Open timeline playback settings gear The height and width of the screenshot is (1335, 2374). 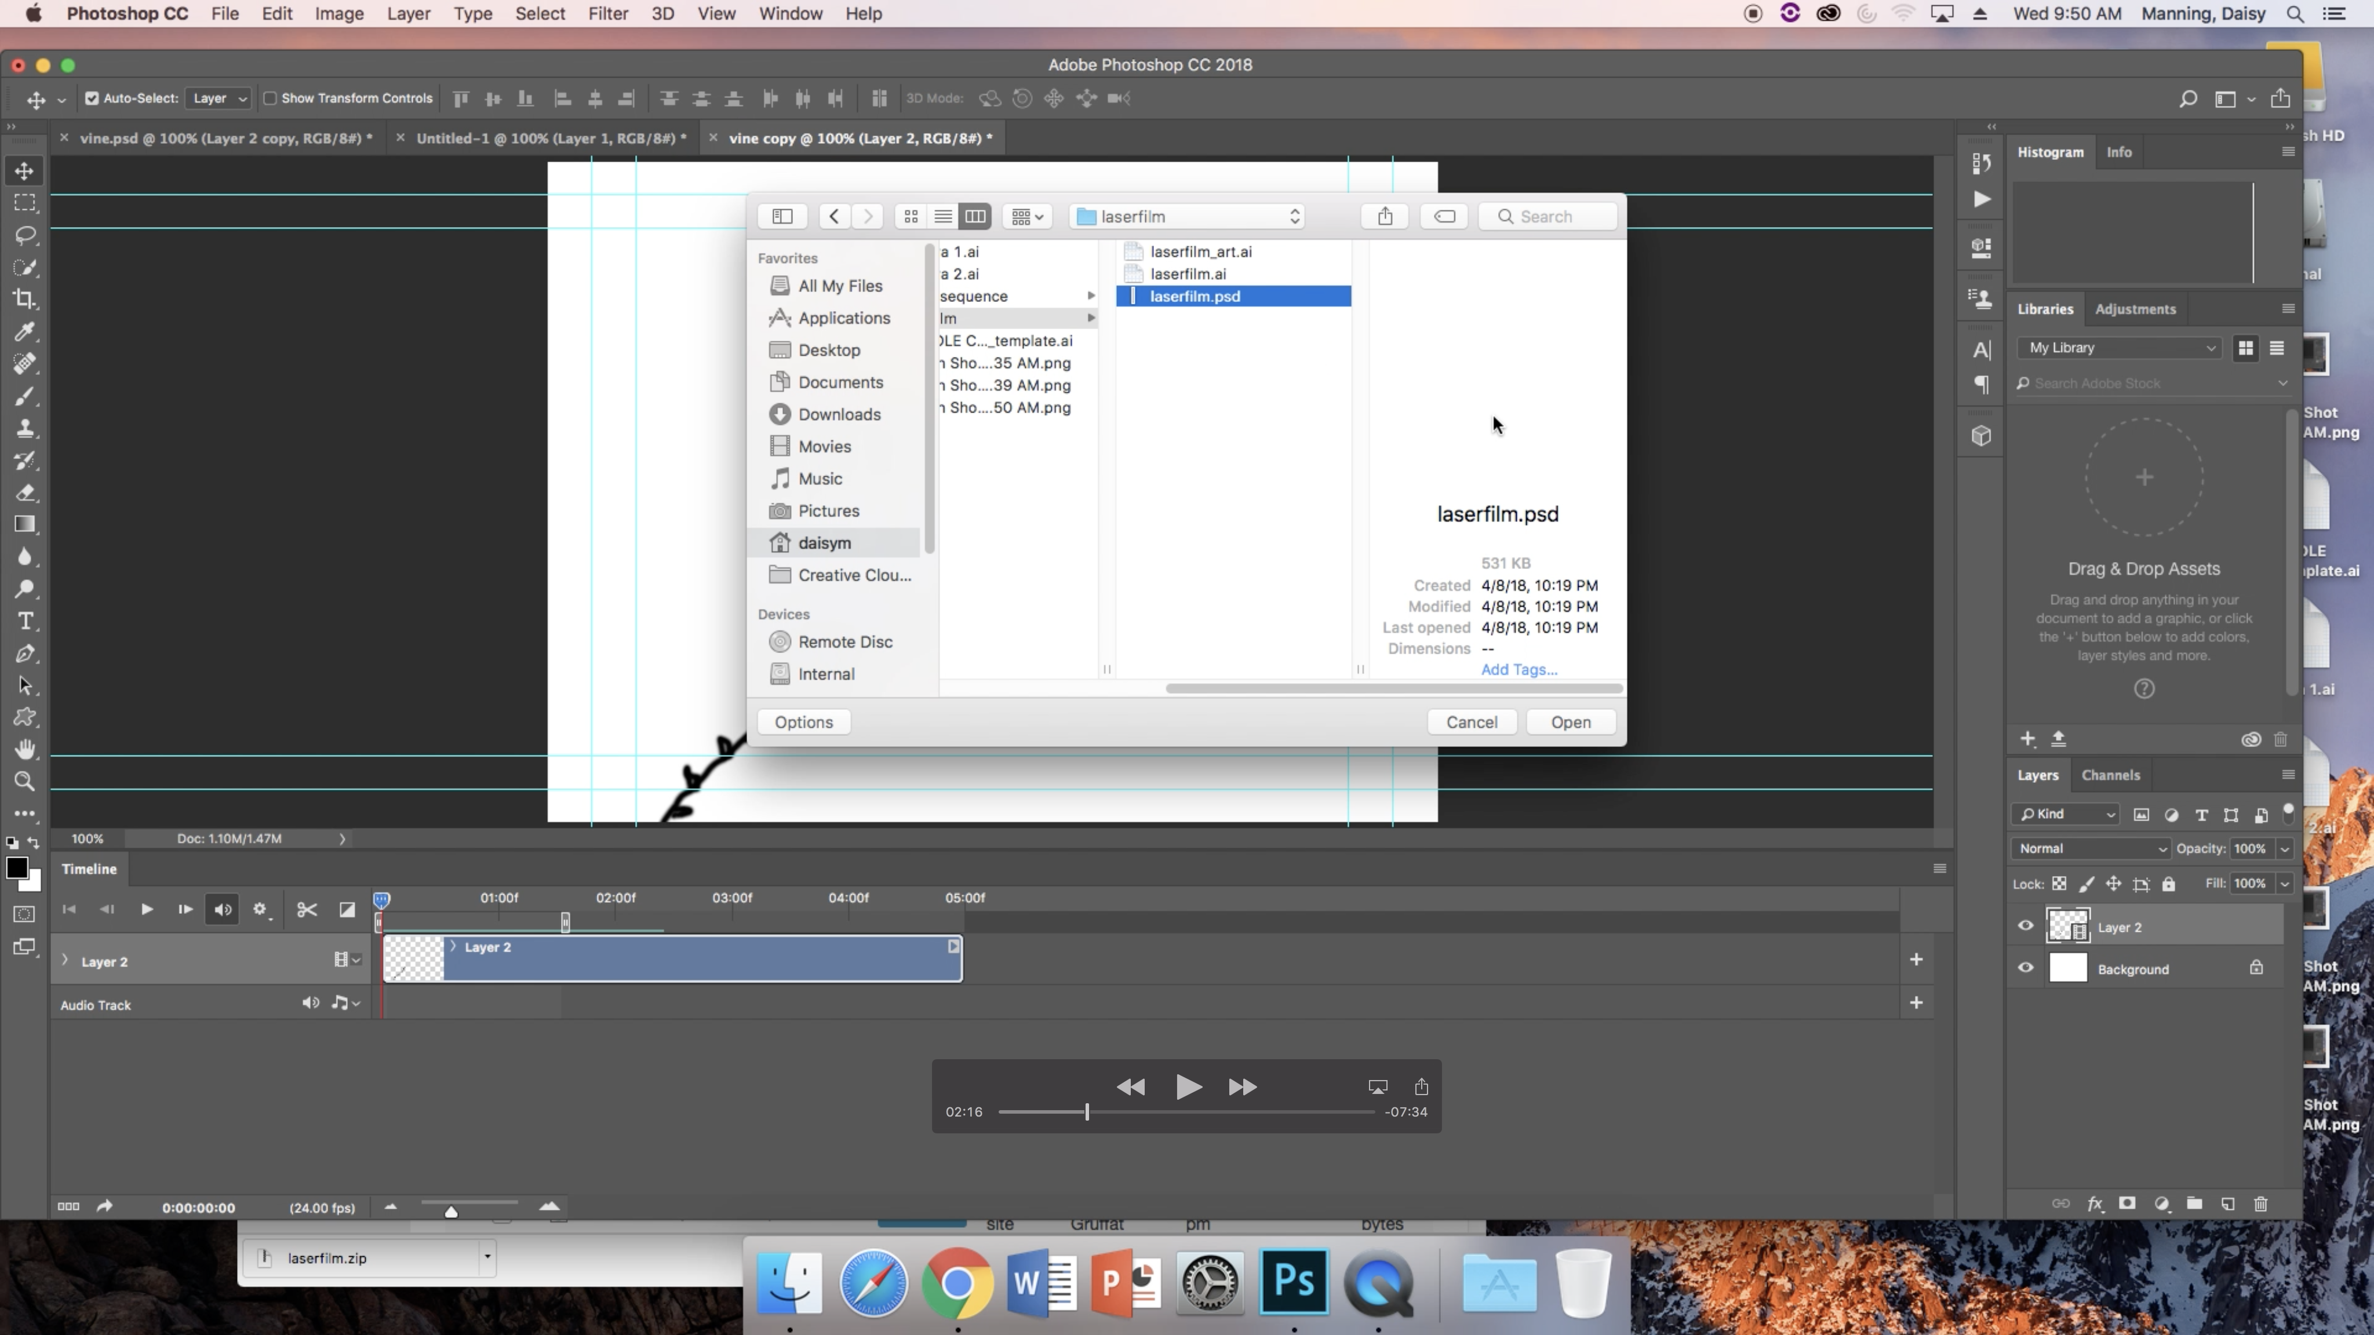tap(261, 909)
